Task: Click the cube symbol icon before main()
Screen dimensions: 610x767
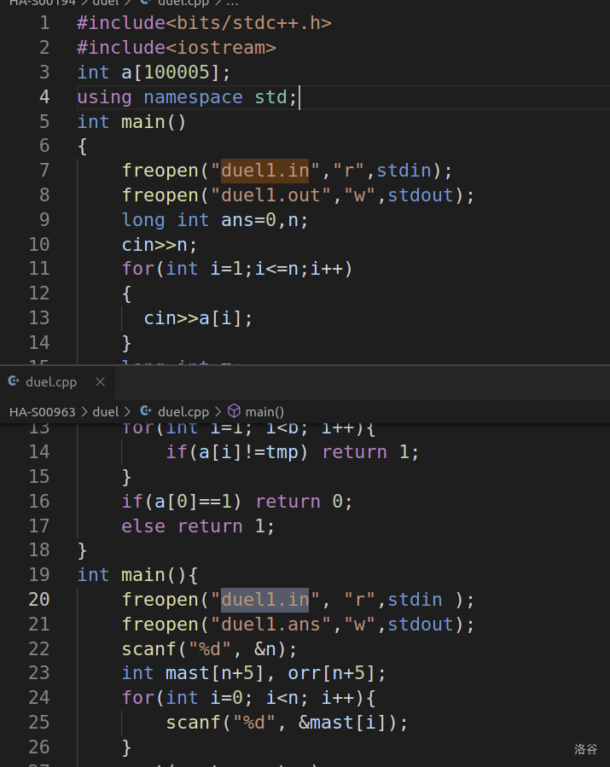Action: pyautogui.click(x=234, y=411)
